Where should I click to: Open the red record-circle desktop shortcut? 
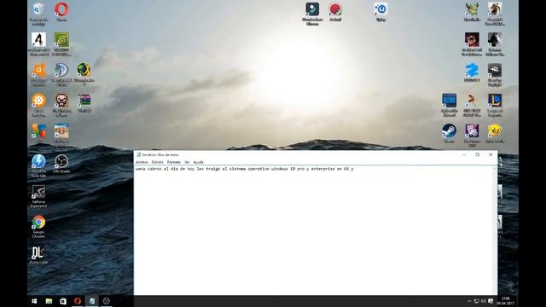(335, 12)
